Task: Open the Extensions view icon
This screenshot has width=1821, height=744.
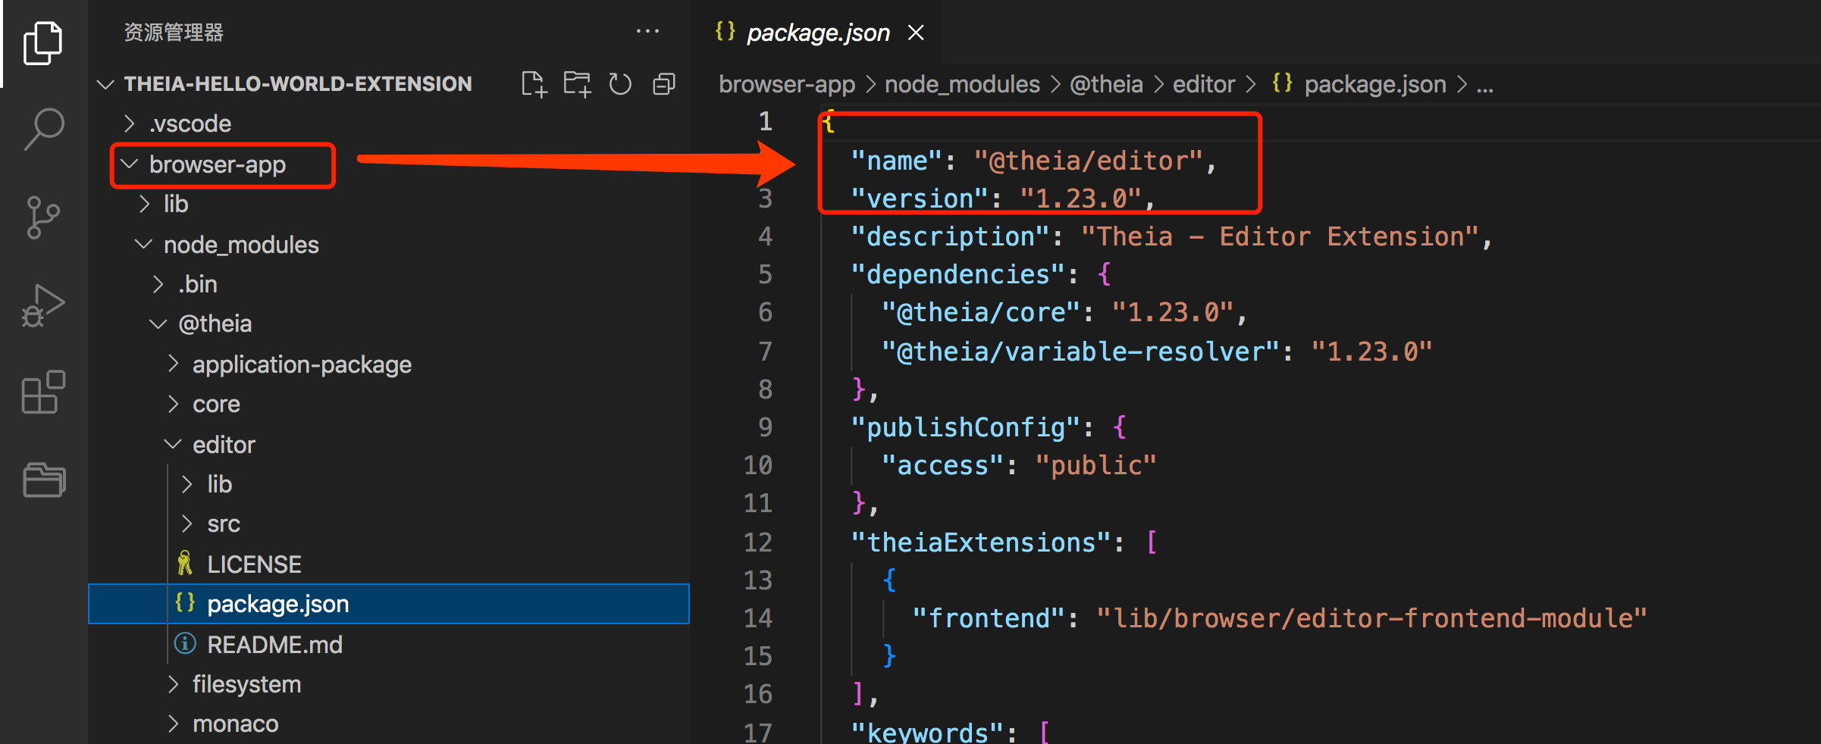Action: [x=43, y=392]
